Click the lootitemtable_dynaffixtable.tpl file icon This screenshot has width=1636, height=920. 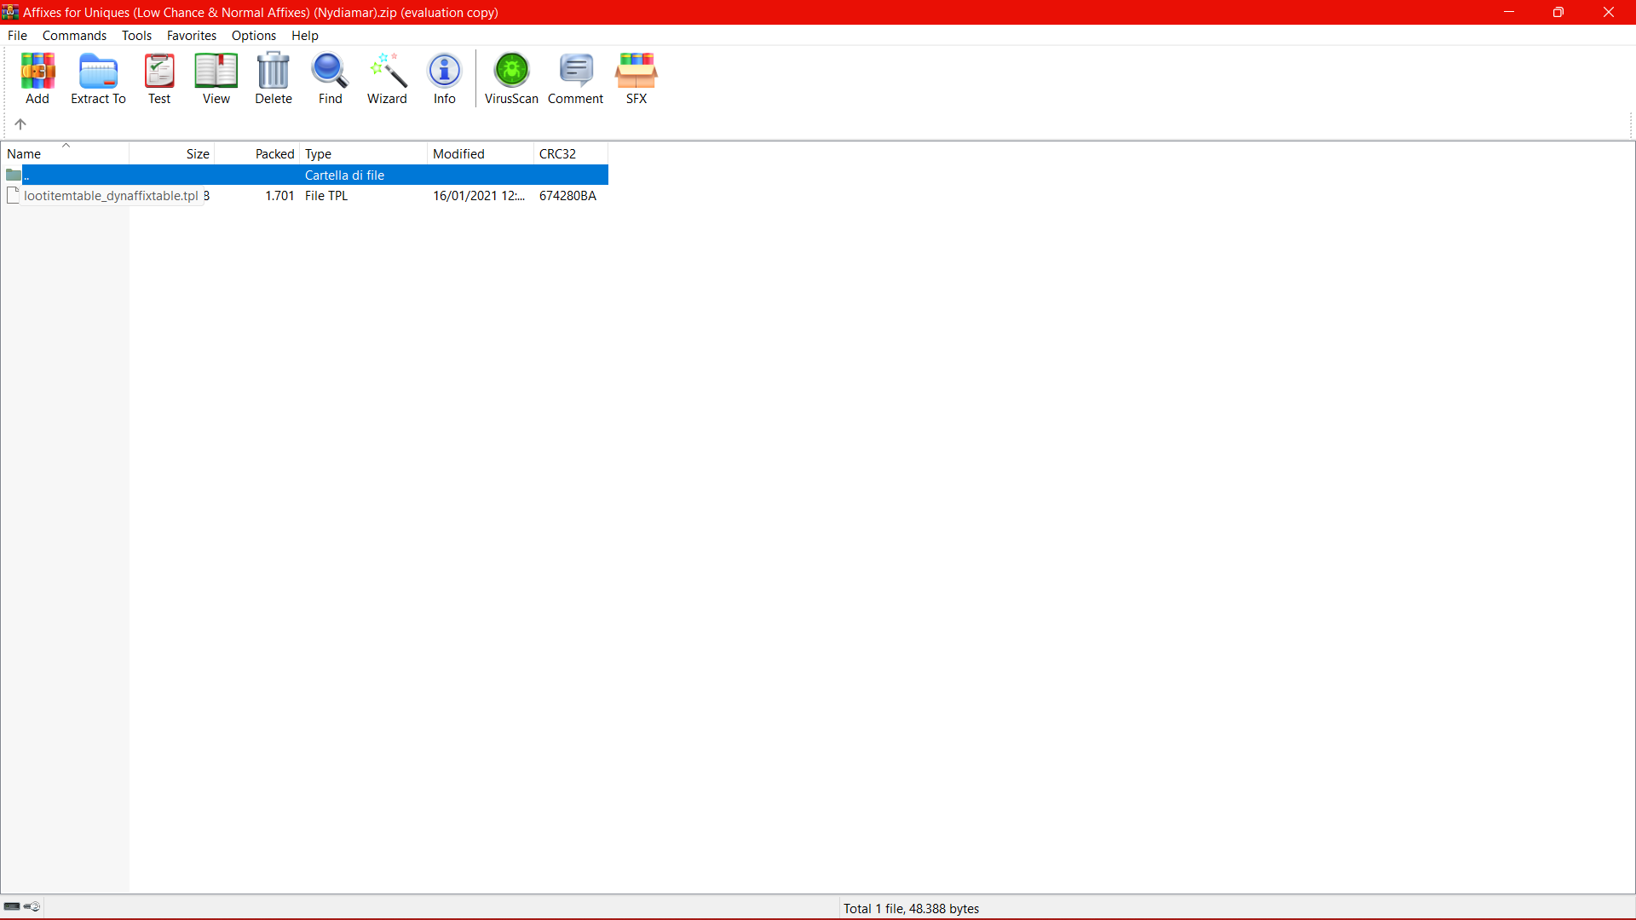(13, 195)
